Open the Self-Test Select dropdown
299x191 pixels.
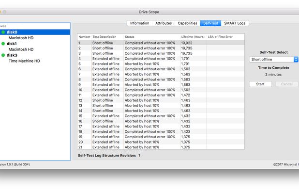point(273,60)
